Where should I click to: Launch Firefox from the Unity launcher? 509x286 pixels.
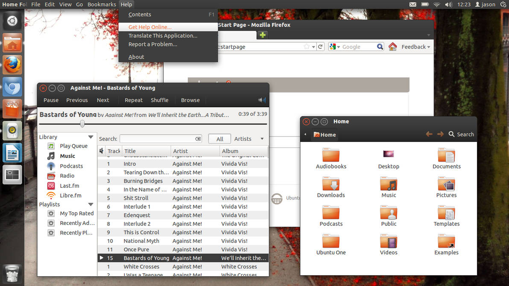tap(12, 64)
